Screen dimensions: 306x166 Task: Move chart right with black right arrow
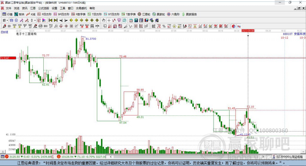[x=66, y=20]
